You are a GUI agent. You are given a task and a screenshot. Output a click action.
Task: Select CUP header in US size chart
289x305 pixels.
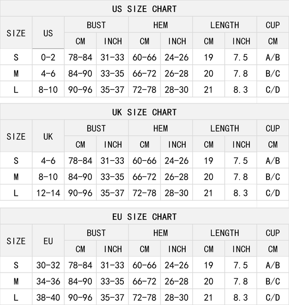point(273,25)
